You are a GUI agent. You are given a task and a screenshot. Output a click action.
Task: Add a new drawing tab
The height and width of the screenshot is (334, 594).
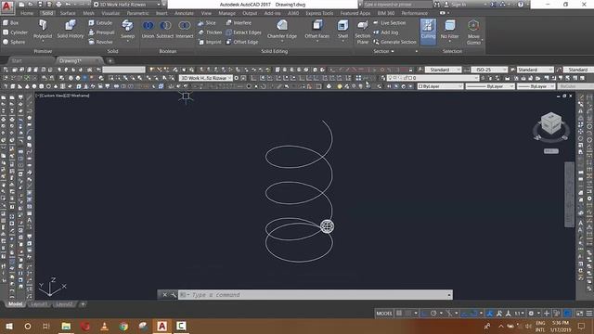tap(110, 60)
